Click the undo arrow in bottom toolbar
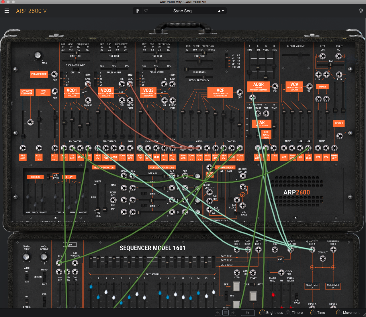 218,313
